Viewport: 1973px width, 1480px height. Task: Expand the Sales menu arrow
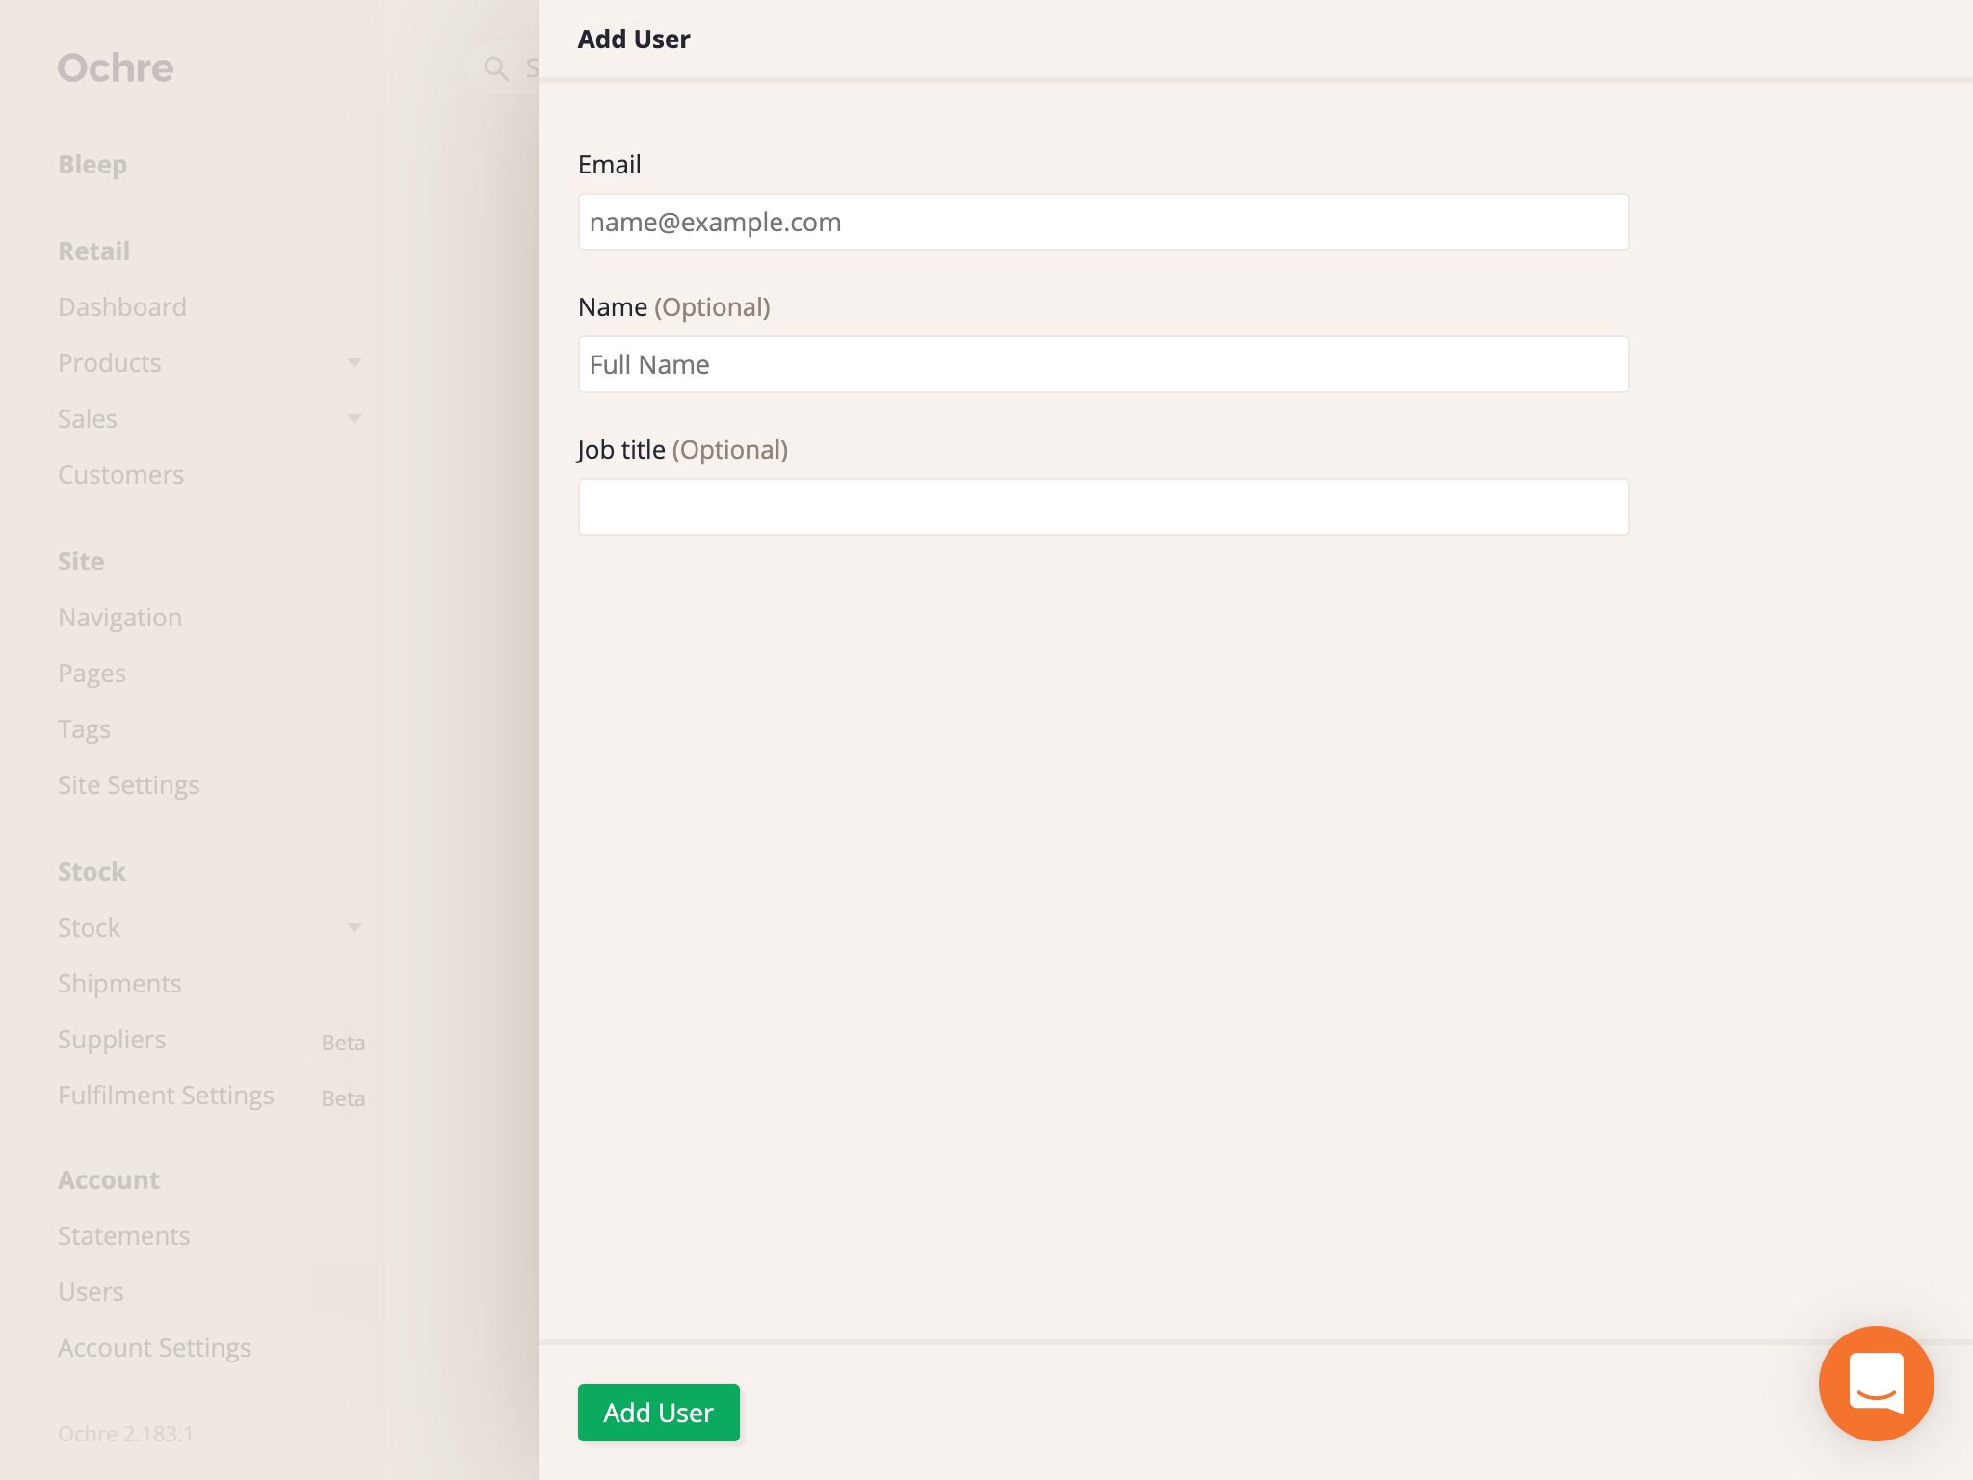click(x=355, y=419)
